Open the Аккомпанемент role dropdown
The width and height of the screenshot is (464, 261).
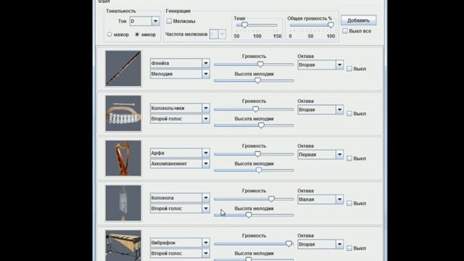(180, 164)
